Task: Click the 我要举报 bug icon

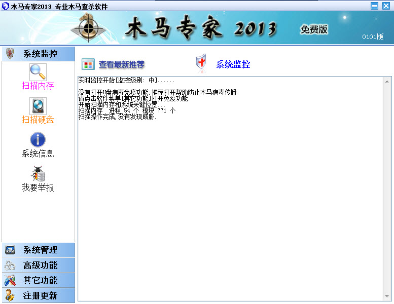Action: pyautogui.click(x=38, y=173)
